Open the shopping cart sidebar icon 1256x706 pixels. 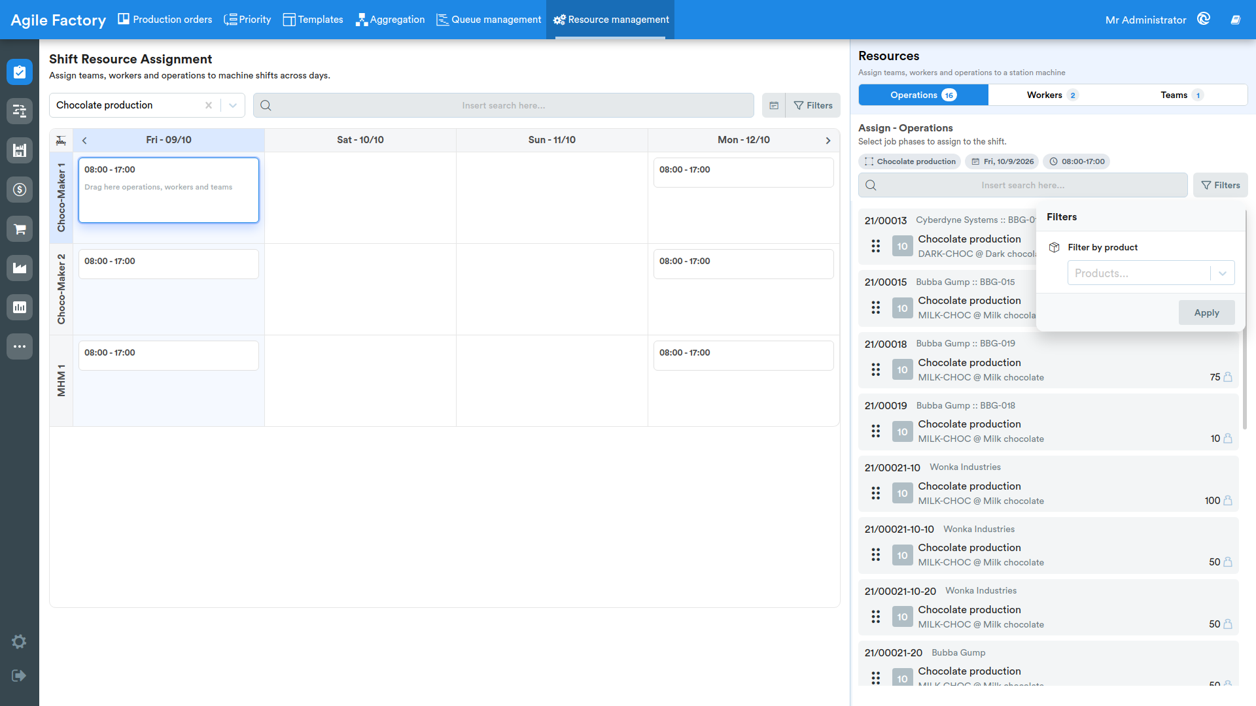20,229
